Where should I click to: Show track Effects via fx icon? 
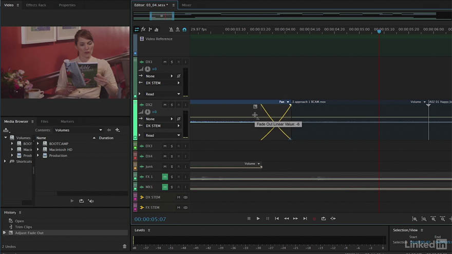tap(143, 29)
